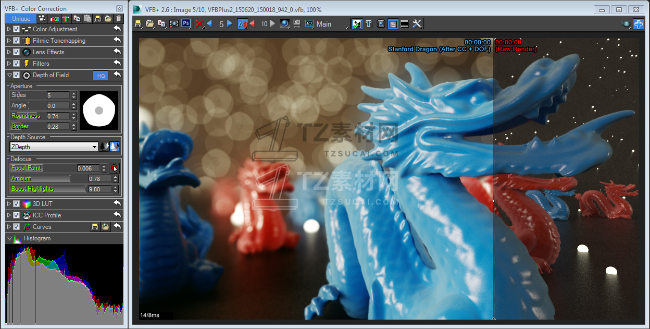This screenshot has width=650, height=329.
Task: Click the Angle spinner arrows
Action: coord(73,105)
